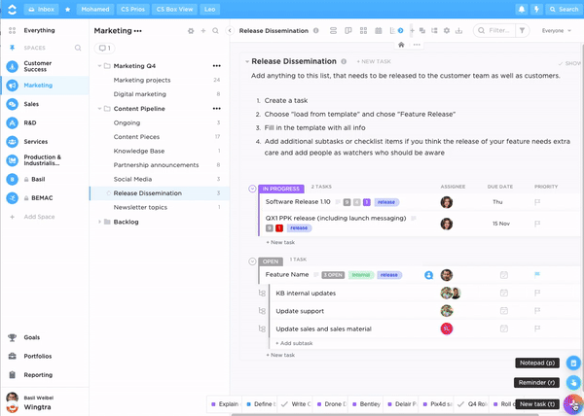
Task: Set priority flag for Software Release 1.10
Action: (x=537, y=202)
